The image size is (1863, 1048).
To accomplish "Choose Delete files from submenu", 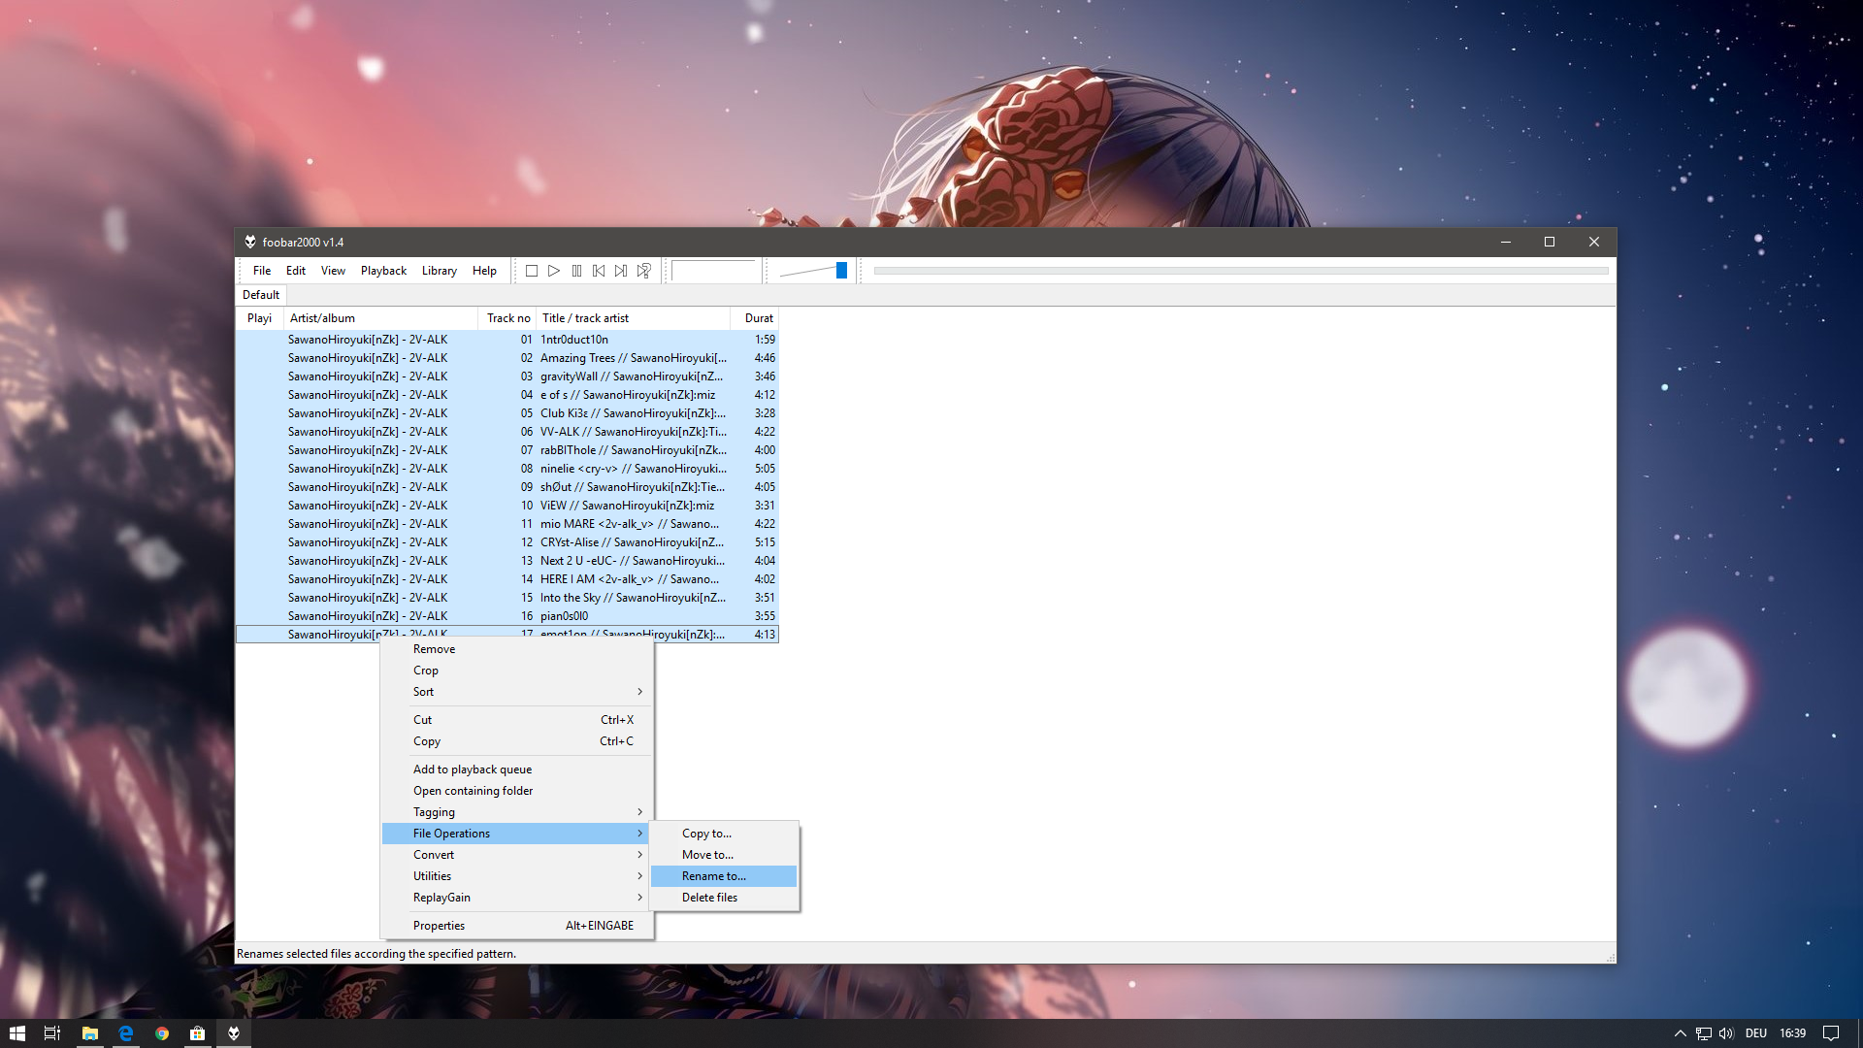I will (709, 898).
